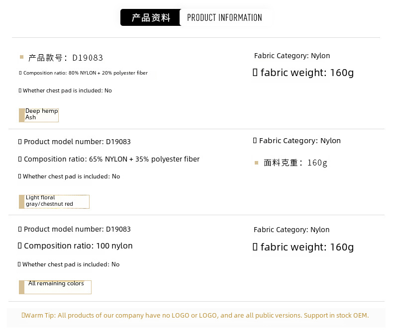This screenshot has width=393, height=333.
Task: Click tan swatch beside All remaining colors
Action: (21, 287)
